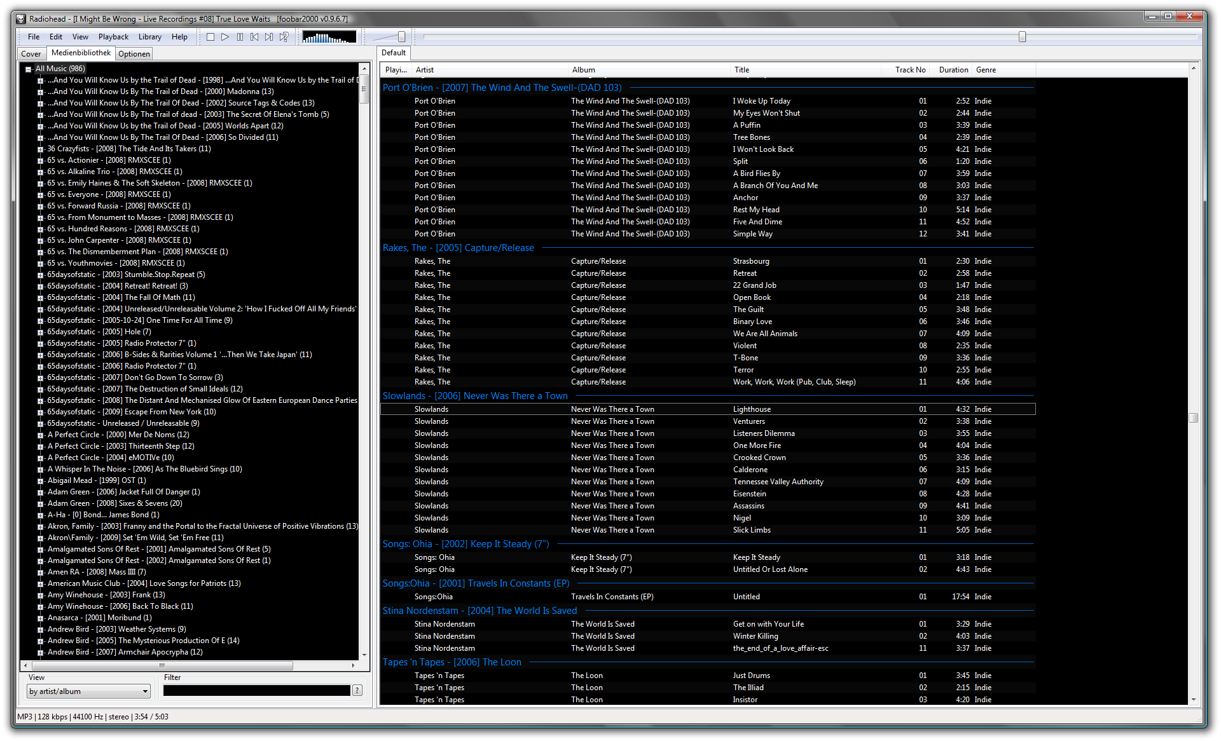Pause the current track

click(x=240, y=37)
